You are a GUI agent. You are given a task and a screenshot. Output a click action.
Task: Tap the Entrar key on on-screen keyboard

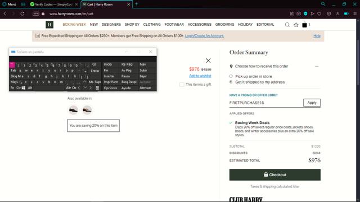[95, 71]
